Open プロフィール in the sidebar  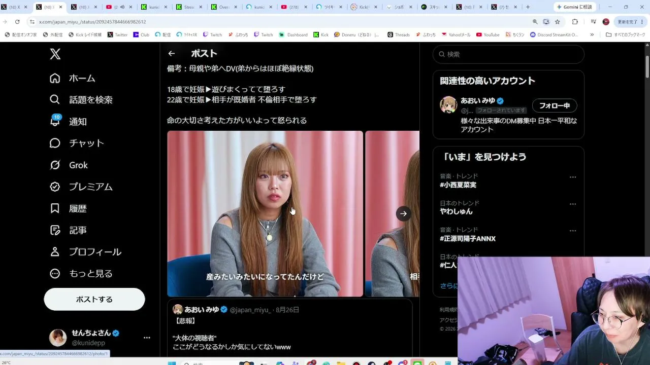(85, 252)
